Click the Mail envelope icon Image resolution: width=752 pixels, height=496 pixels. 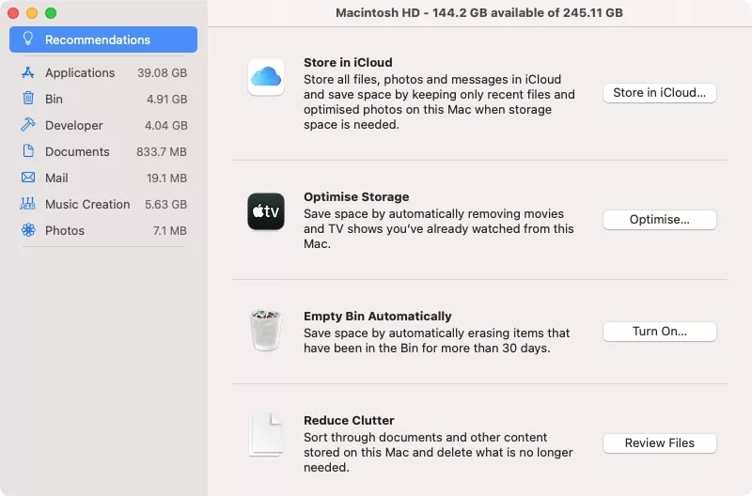coord(28,178)
